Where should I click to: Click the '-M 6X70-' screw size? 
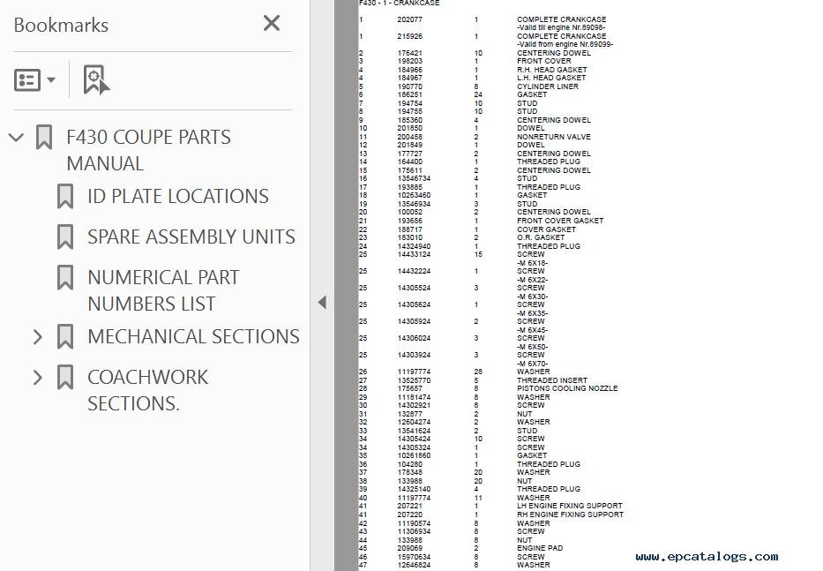coord(532,364)
